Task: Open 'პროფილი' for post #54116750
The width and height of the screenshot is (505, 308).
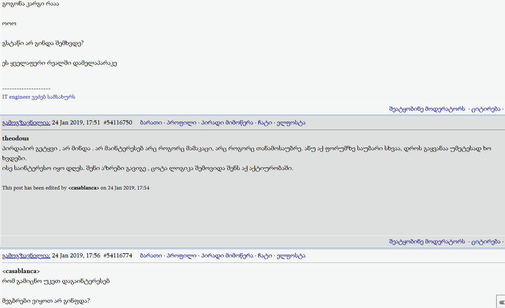Action: (x=181, y=123)
